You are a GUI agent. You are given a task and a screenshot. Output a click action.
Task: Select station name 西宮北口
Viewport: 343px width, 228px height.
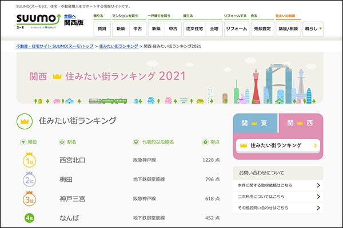point(73,160)
